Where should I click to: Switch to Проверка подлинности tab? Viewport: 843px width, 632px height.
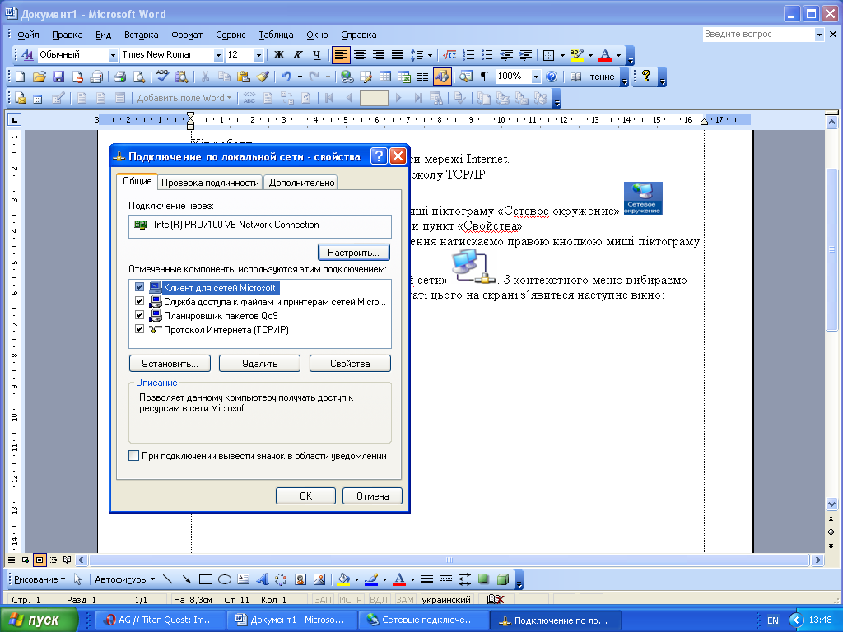coord(210,183)
